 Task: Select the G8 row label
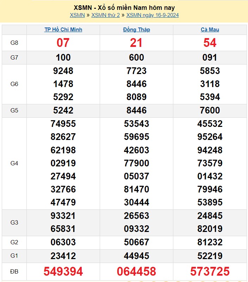point(14,43)
